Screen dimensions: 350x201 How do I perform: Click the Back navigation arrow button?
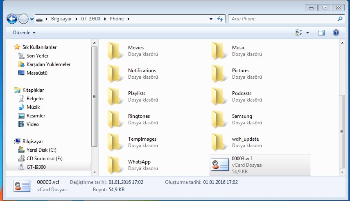[12, 19]
